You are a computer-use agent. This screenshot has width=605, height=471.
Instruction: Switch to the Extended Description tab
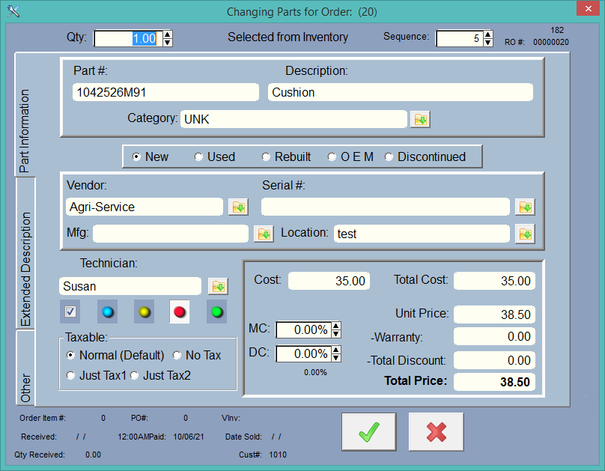[x=26, y=270]
